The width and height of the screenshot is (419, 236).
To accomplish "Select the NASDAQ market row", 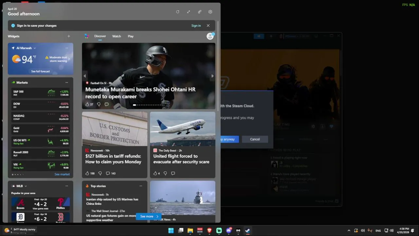I will (x=41, y=117).
